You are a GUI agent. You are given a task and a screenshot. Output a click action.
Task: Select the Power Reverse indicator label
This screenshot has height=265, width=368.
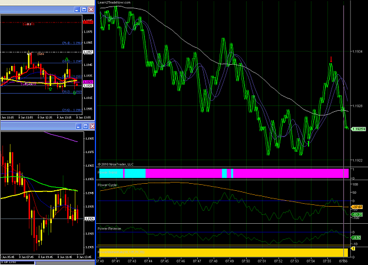[109, 228]
